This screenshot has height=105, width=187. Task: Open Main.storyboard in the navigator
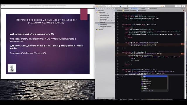(x=103, y=19)
